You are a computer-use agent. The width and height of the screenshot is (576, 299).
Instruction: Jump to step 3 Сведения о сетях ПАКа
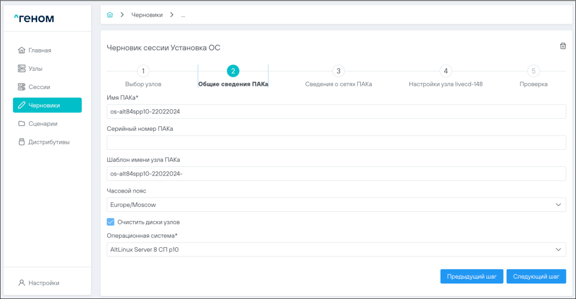pos(338,71)
